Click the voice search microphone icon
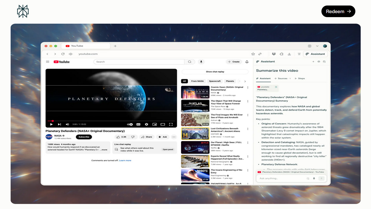 point(201,62)
